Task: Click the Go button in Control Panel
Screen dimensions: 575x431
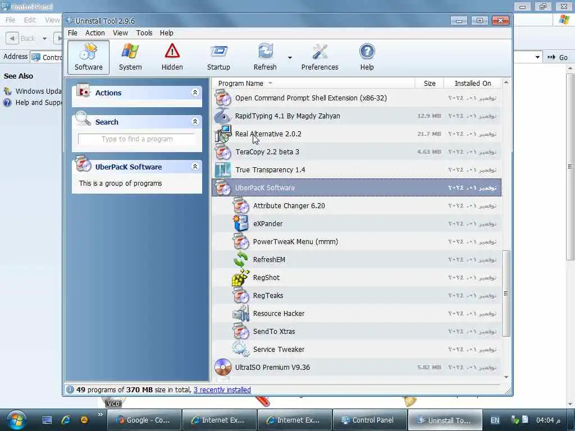Action: click(x=558, y=58)
